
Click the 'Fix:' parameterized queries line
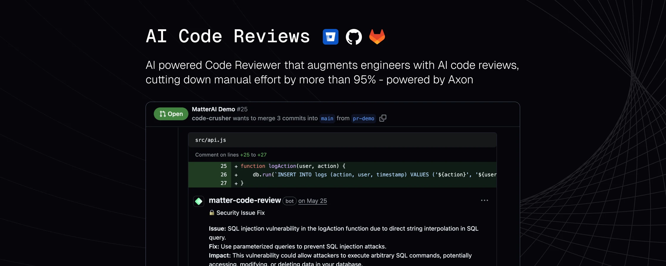pos(298,246)
